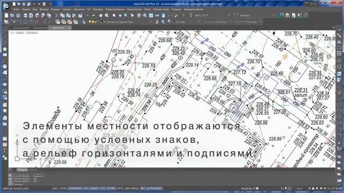
Task: Select the Pan hand tool
Action: pos(101,16)
